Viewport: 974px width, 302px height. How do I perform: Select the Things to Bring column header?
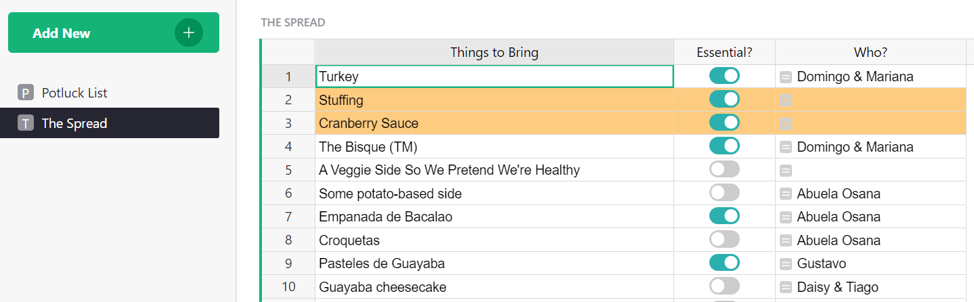coord(494,52)
